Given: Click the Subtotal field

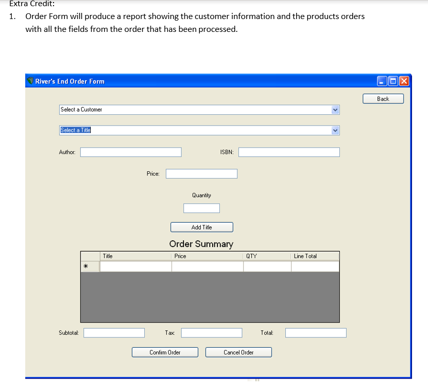Looking at the screenshot, I should click(114, 332).
